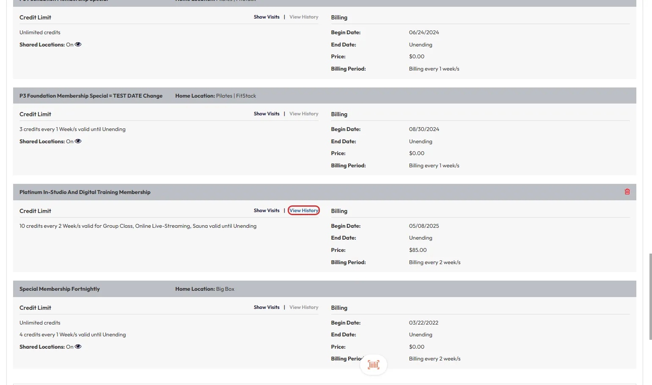Select Platinum In-Studio And Digital Training Membership title
This screenshot has height=385, width=652.
(x=85, y=192)
